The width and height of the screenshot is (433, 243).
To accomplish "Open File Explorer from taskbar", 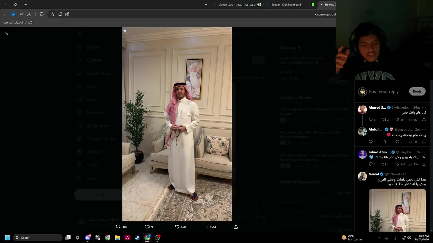I will pos(117,238).
